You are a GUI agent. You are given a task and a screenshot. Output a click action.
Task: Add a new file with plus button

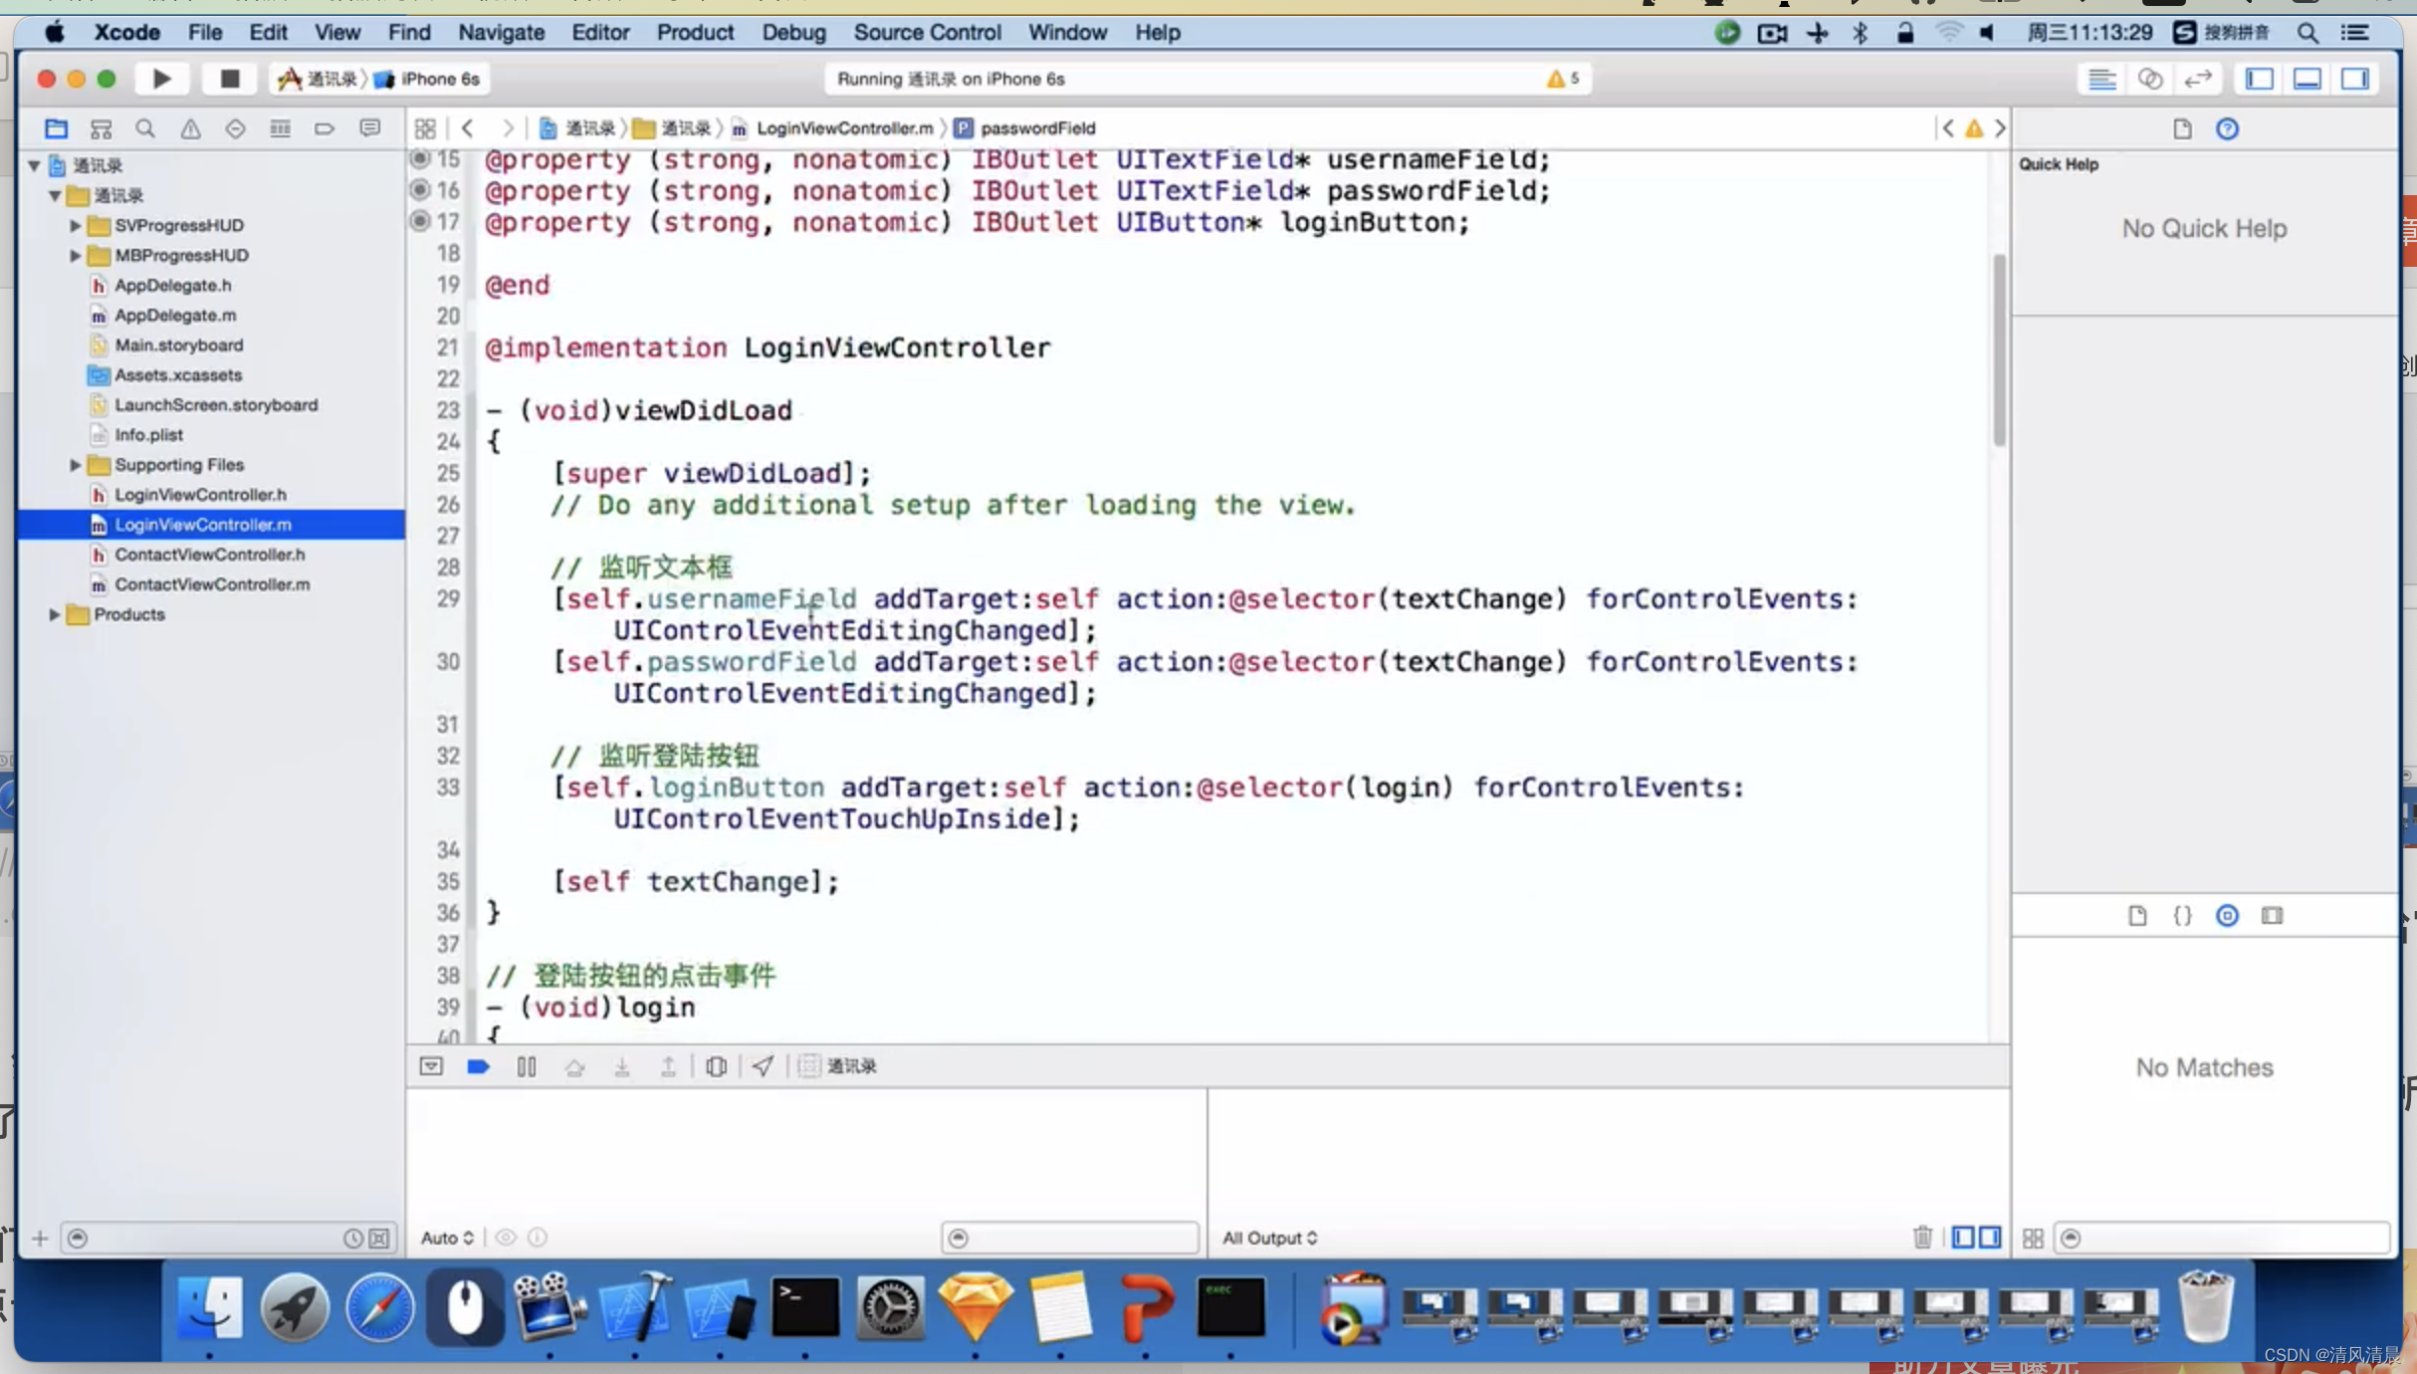point(40,1238)
